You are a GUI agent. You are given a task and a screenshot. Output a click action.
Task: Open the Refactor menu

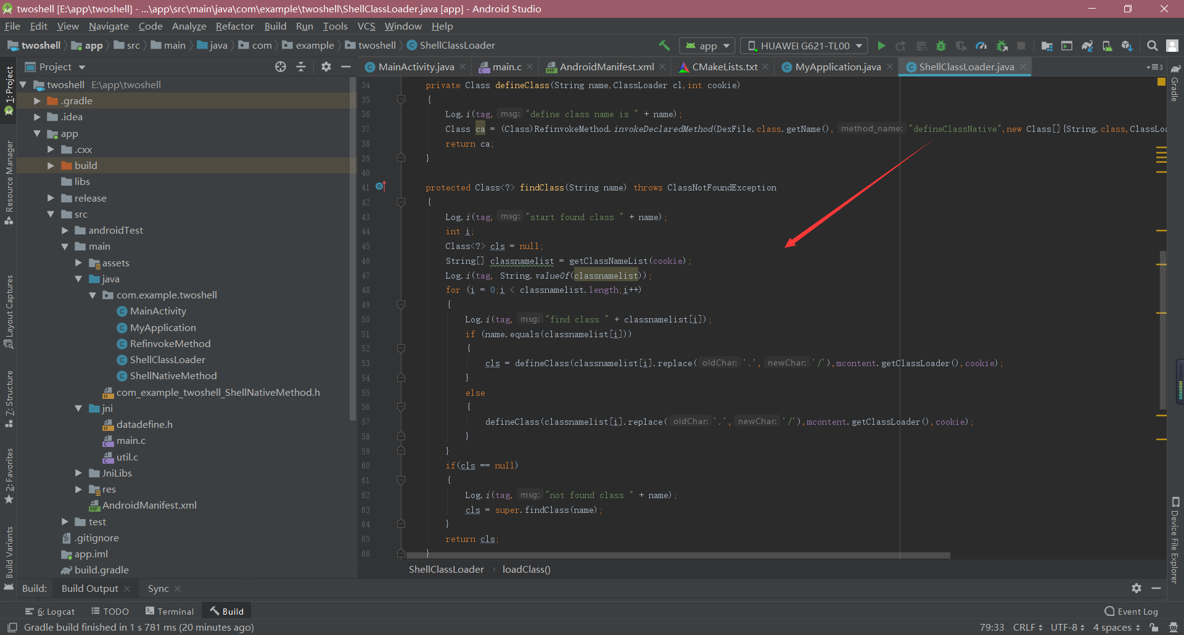[234, 26]
